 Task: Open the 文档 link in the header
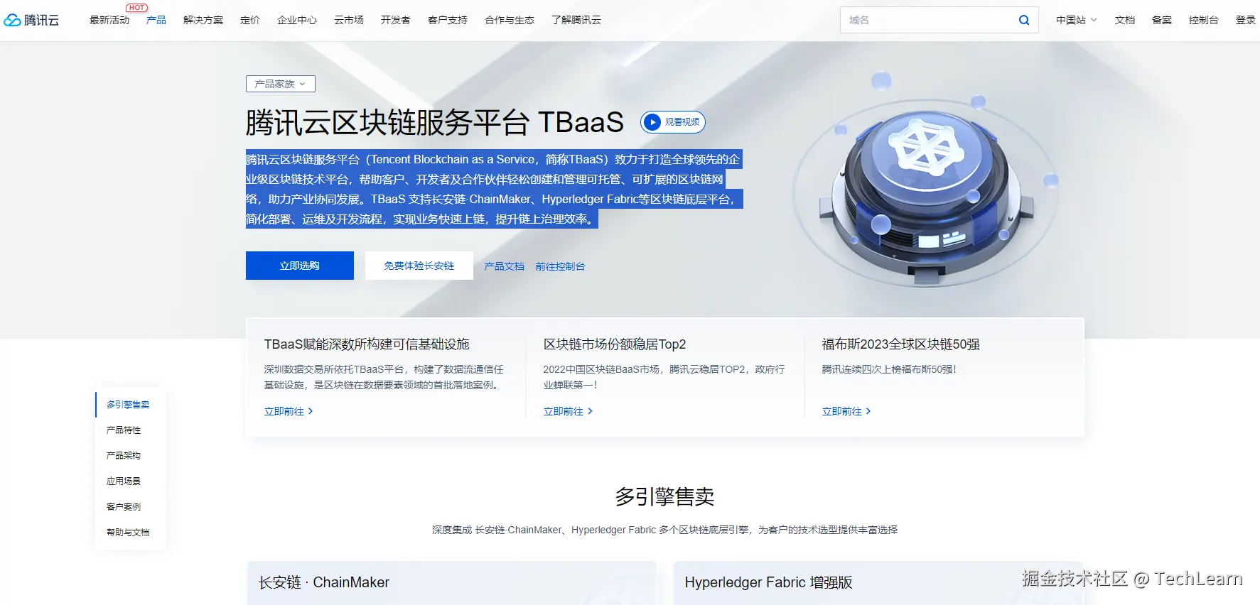[x=1125, y=20]
